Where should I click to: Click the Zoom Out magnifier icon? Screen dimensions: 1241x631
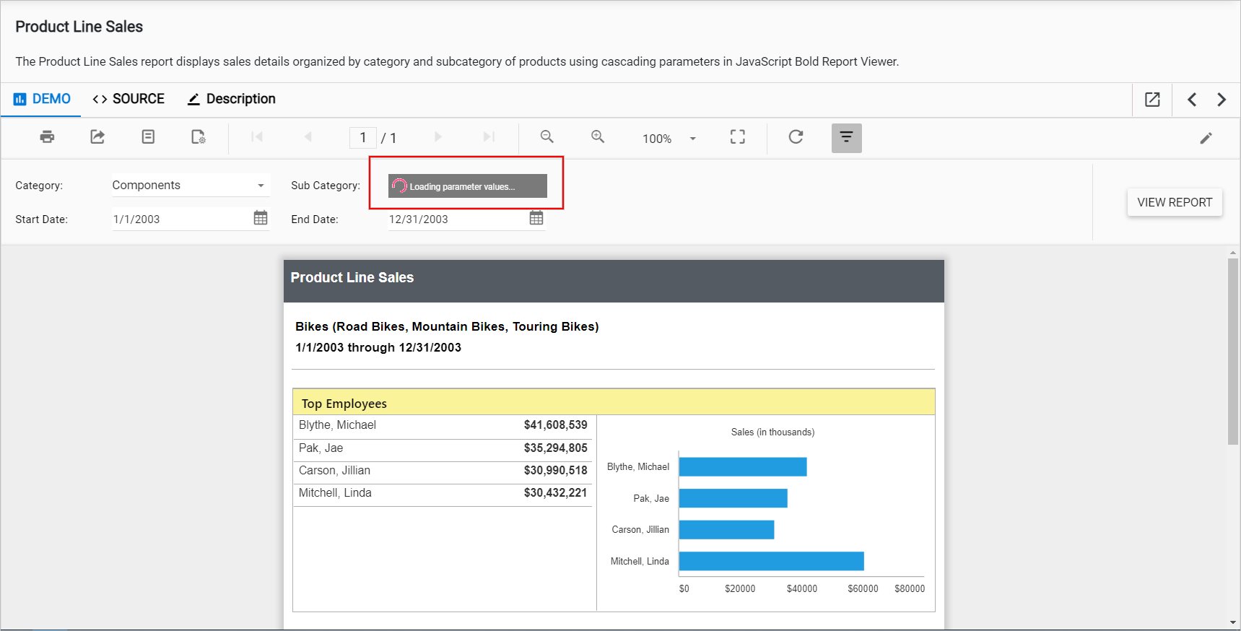pos(547,137)
